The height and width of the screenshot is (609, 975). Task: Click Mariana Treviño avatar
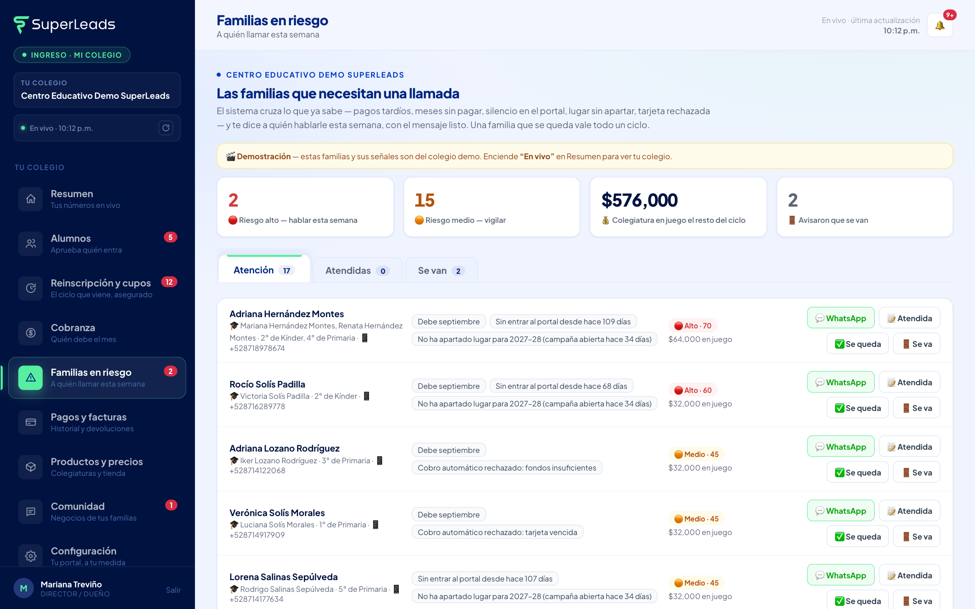[23, 588]
